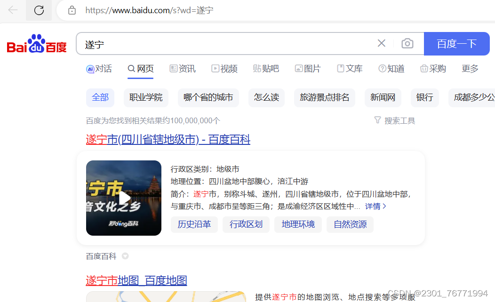Click the 地理位置 四川盆地中部腹心 line
Screen dimensions: 495x302
pos(240,182)
